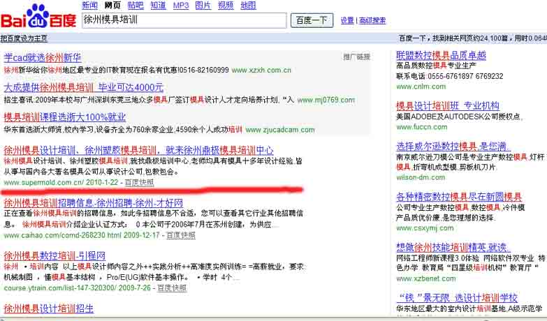Open ad 大成提供徐州模具培训 毕业可达4000元

84,87
